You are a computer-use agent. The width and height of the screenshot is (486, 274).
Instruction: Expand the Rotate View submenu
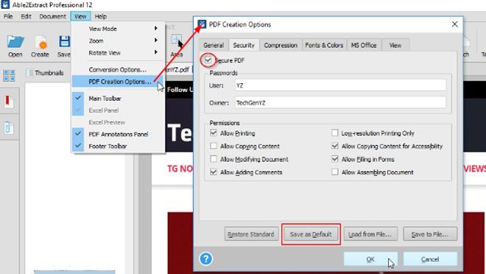pyautogui.click(x=119, y=53)
